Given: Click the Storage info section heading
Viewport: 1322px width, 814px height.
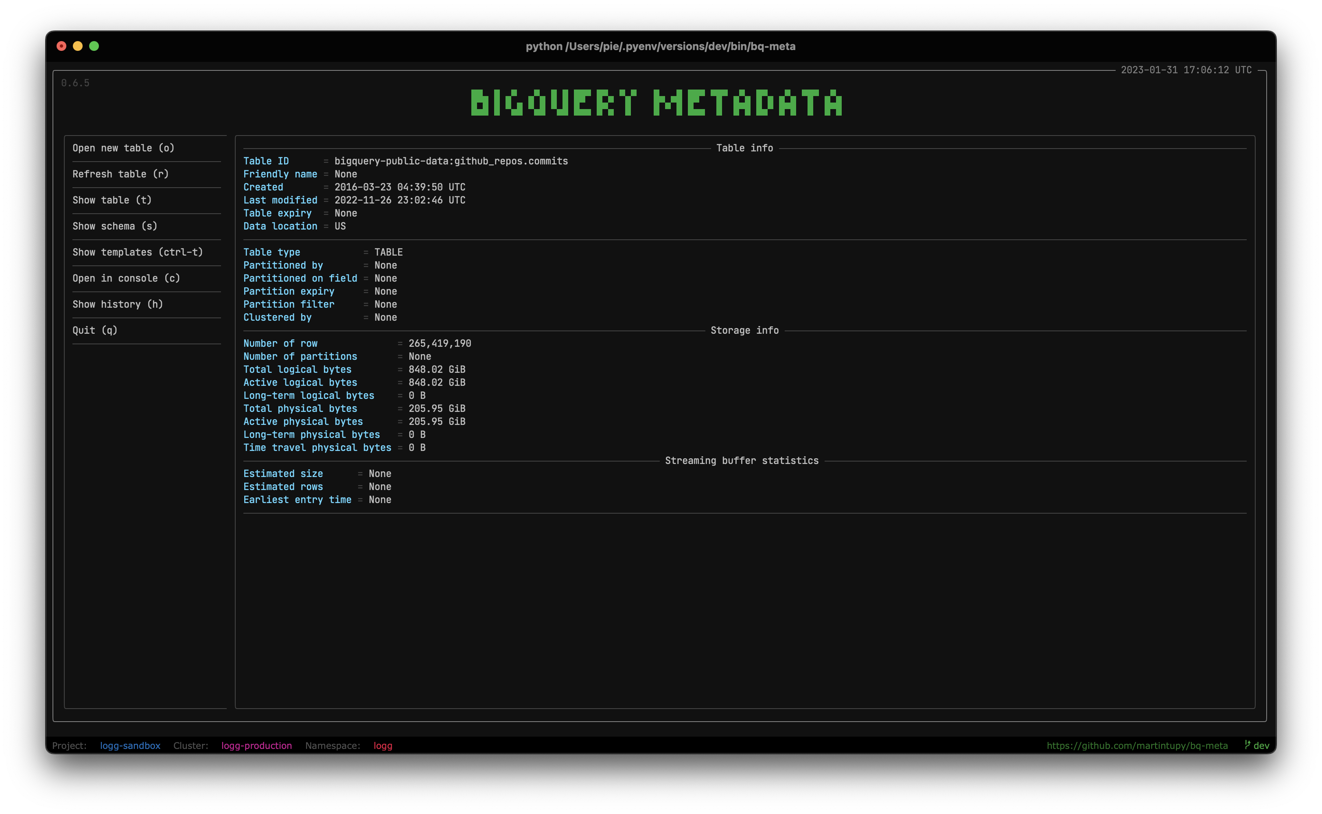Looking at the screenshot, I should (x=745, y=330).
